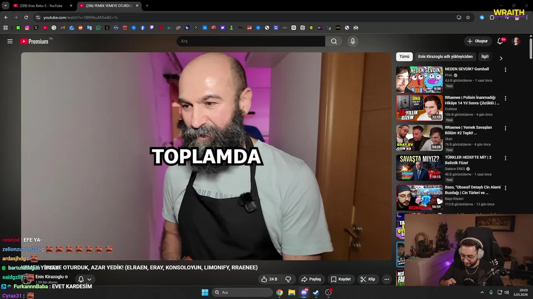533x299 pixels.
Task: Open Steam from the taskbar
Action: point(316,292)
